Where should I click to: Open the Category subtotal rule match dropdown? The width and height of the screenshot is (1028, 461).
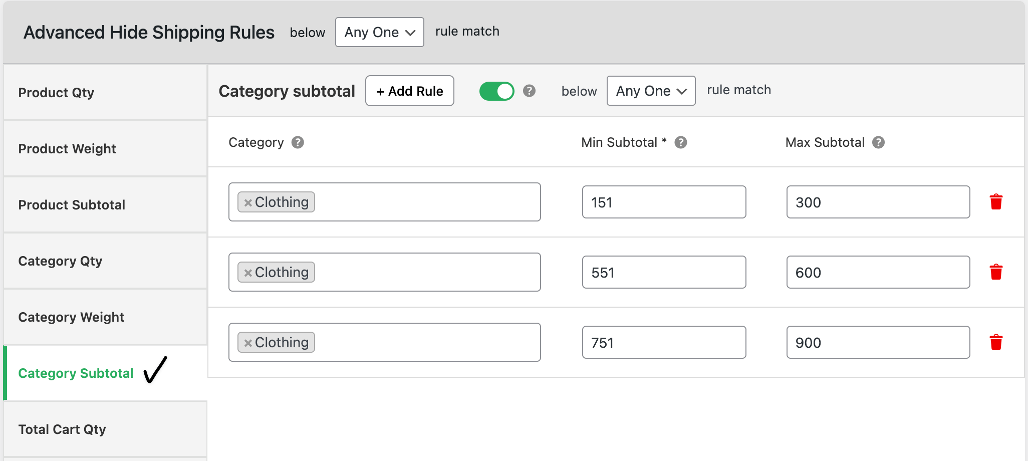651,91
